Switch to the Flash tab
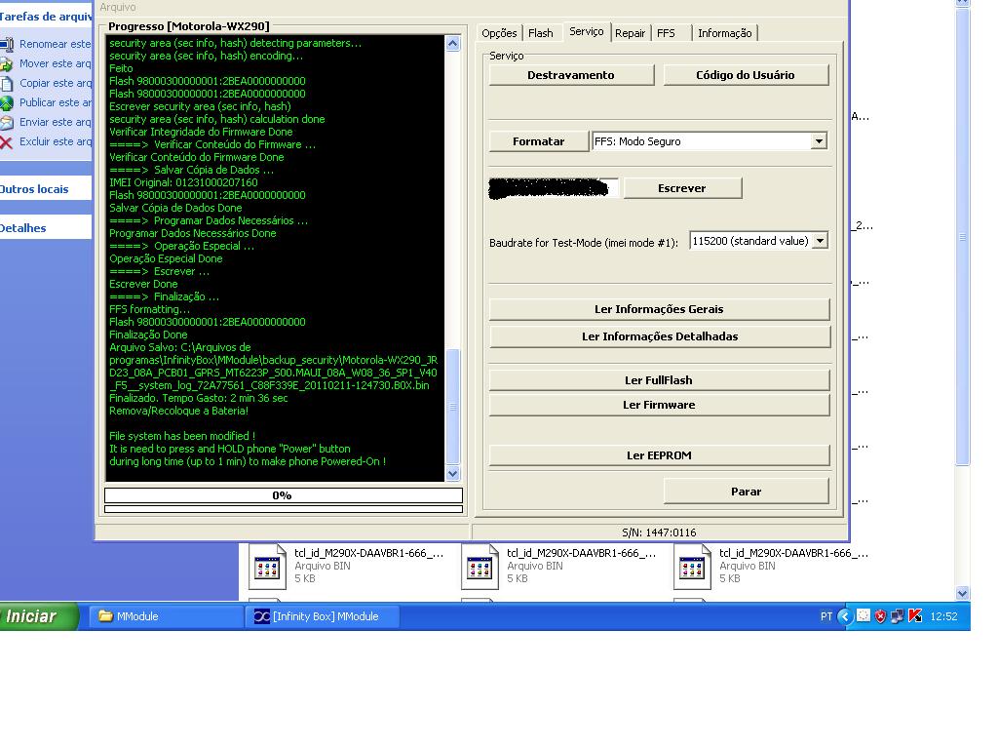The image size is (998, 749). click(540, 33)
